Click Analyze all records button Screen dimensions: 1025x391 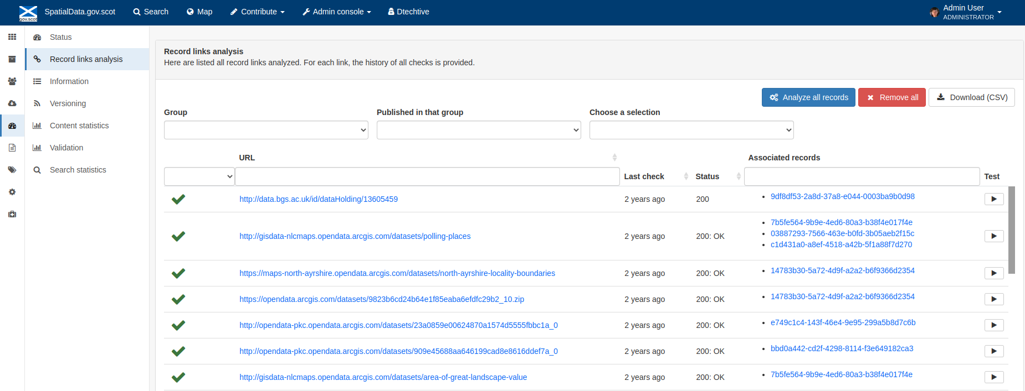(808, 97)
